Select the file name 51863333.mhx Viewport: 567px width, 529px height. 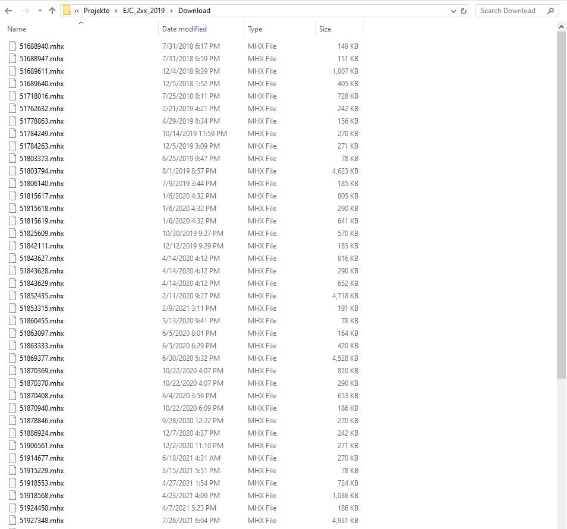point(42,346)
